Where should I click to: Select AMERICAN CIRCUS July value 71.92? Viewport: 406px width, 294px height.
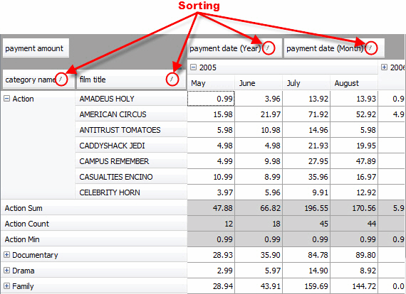306,114
